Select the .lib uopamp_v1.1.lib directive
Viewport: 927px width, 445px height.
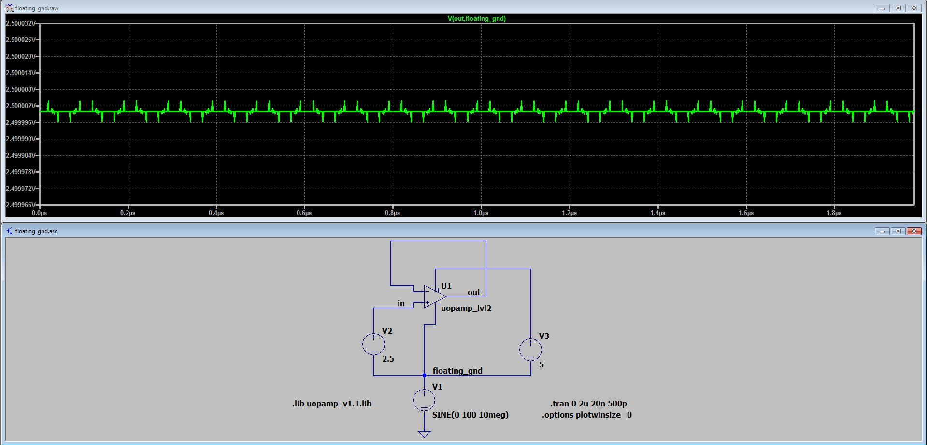(331, 404)
